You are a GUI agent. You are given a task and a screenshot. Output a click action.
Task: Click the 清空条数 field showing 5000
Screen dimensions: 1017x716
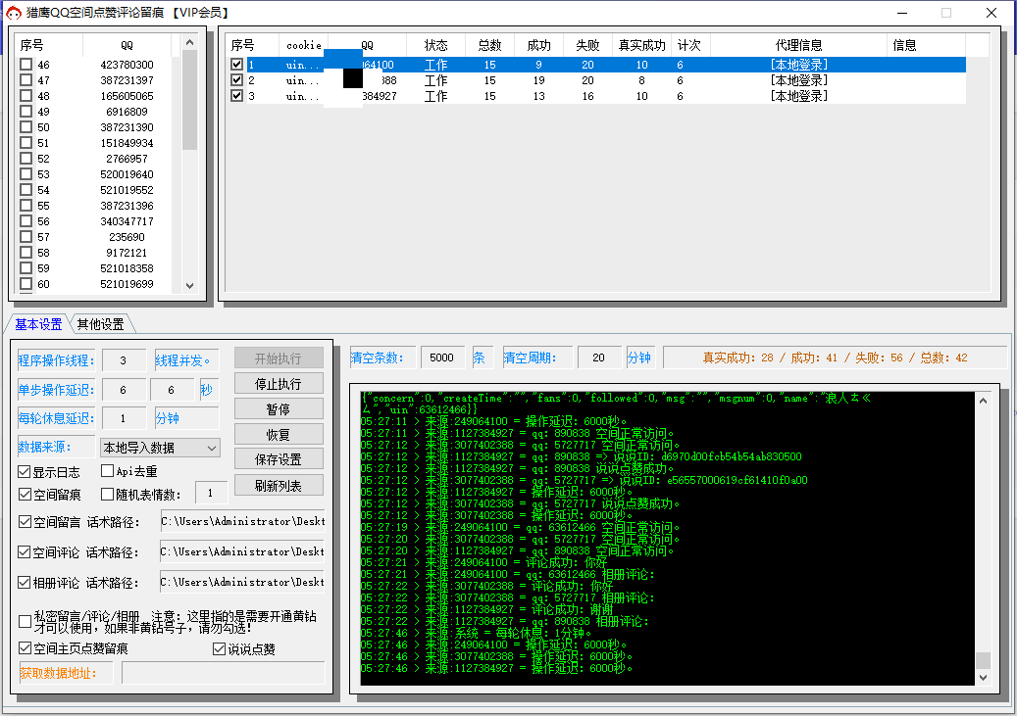[x=443, y=358]
